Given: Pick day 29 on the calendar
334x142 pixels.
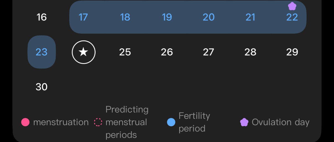Looking at the screenshot, I should (x=292, y=52).
